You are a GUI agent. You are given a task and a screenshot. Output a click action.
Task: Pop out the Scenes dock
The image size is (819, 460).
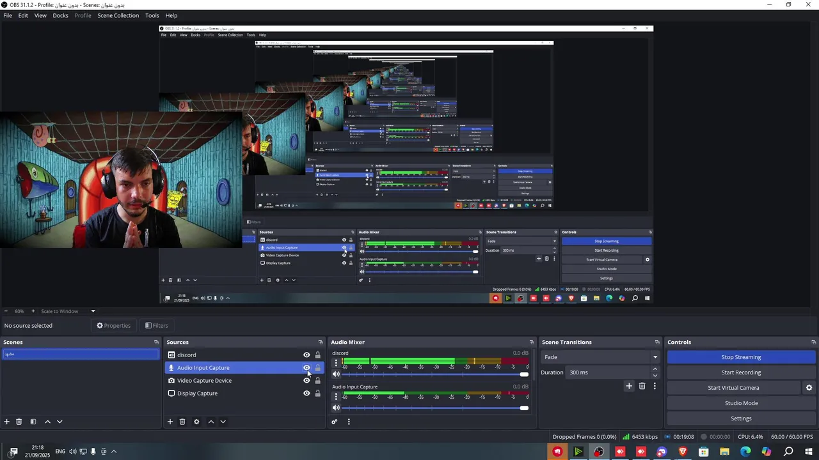point(156,342)
